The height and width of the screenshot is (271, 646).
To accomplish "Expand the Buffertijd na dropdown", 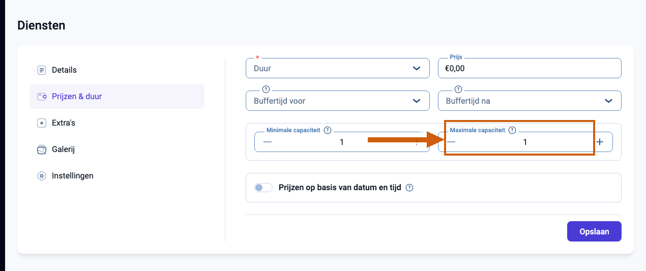I will pyautogui.click(x=530, y=101).
